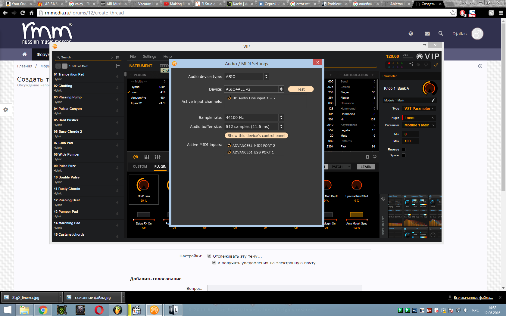Click the Odd/Even knob
This screenshot has width=506, height=316.
tap(143, 185)
